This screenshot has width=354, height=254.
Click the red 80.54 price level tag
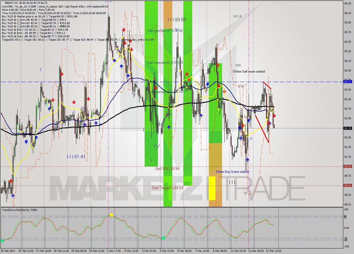point(347,186)
